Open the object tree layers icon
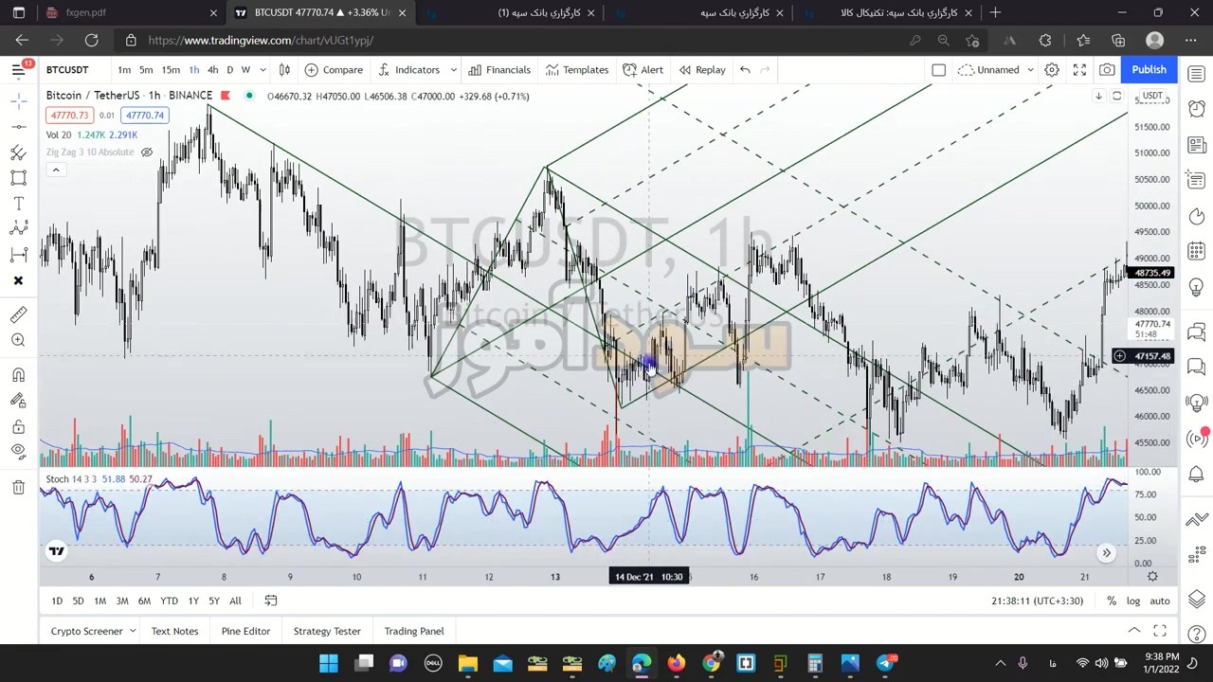The height and width of the screenshot is (682, 1213). pyautogui.click(x=1196, y=600)
